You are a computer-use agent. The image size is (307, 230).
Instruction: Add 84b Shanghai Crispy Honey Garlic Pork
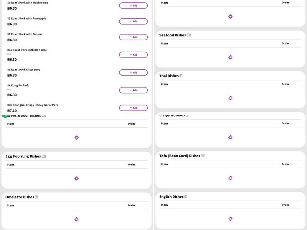(x=133, y=108)
